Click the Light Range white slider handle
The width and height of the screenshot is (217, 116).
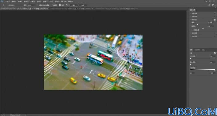pyautogui.click(x=215, y=71)
